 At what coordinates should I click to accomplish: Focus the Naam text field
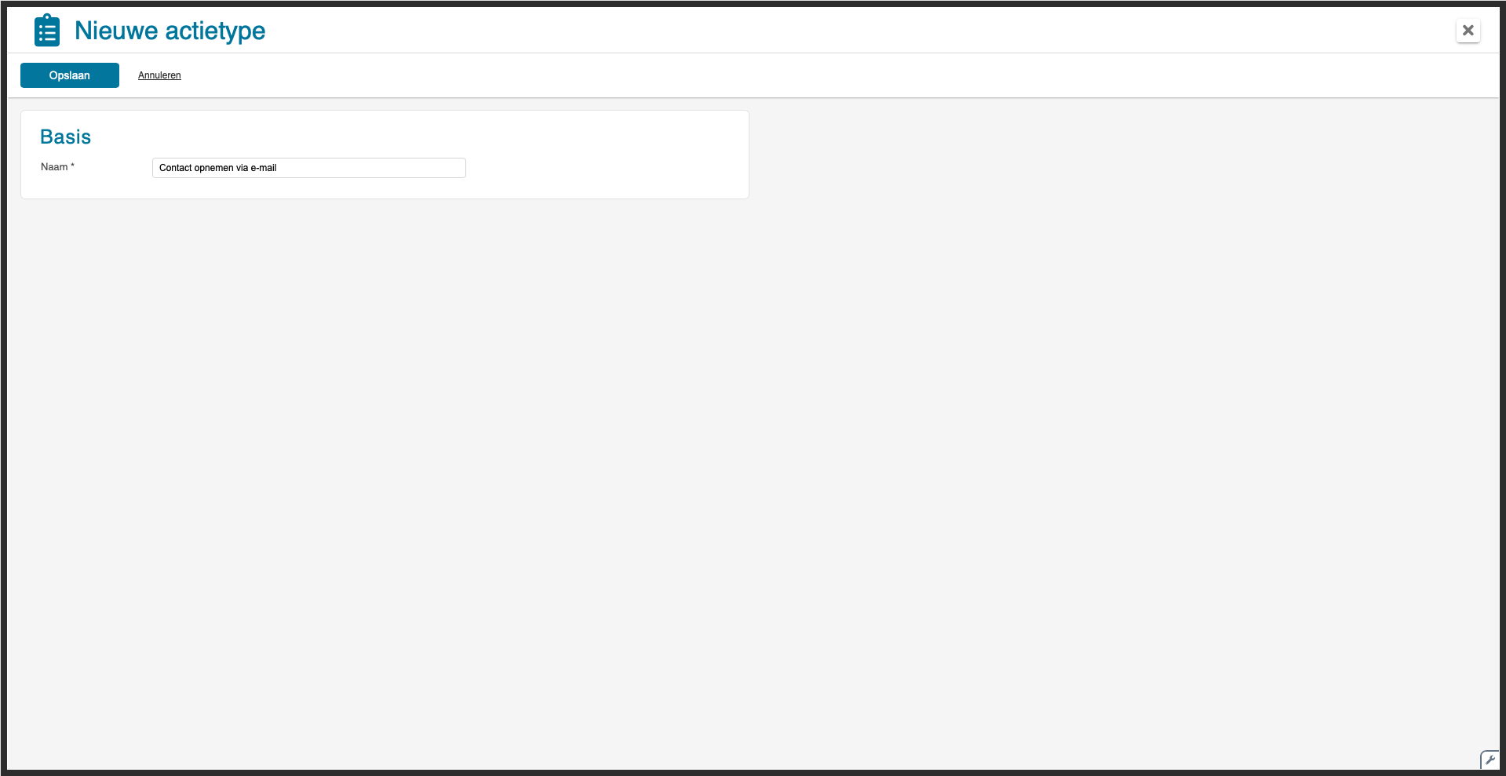coord(309,168)
